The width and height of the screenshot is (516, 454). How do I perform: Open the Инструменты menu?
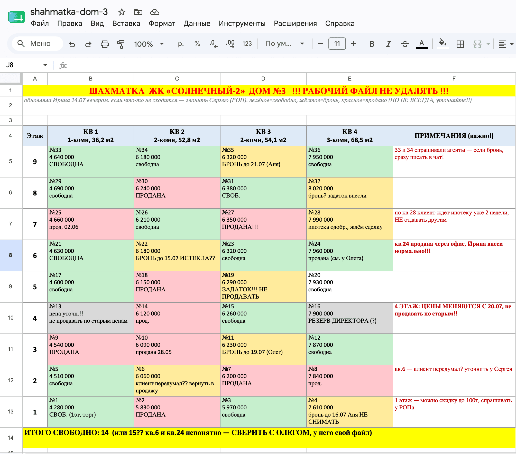(242, 24)
